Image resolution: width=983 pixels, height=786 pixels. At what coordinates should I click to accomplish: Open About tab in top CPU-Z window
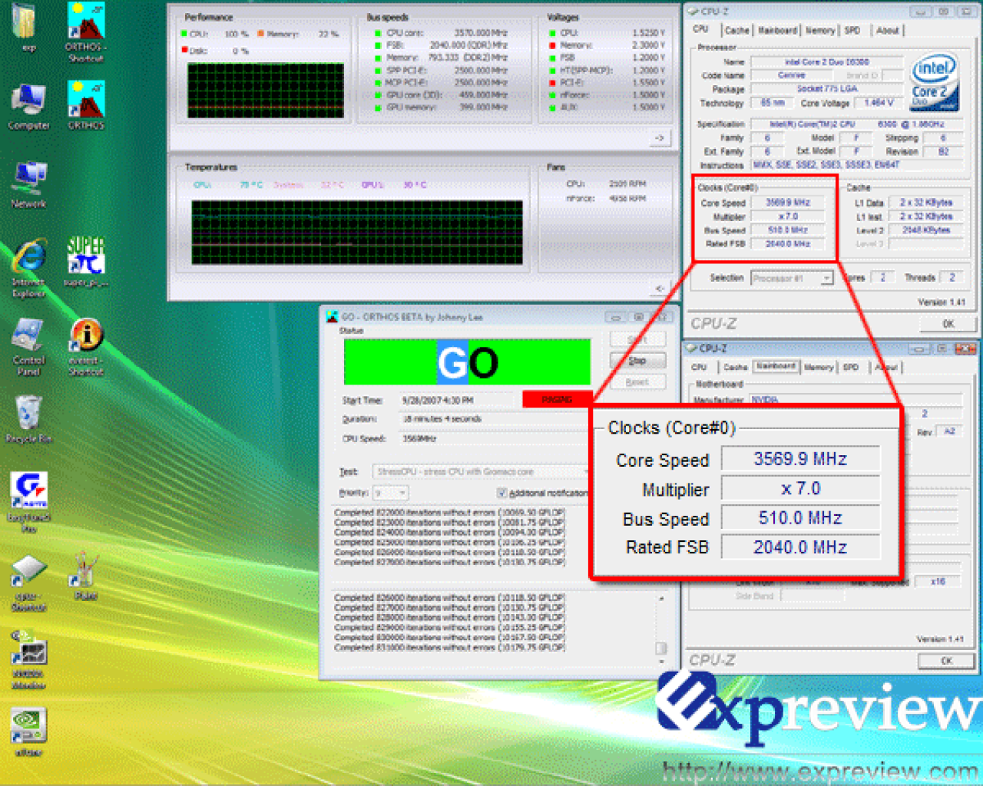click(888, 30)
